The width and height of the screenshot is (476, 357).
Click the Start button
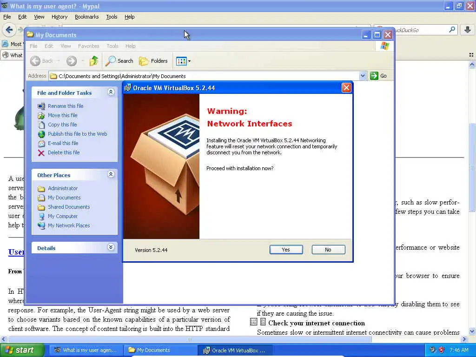(x=22, y=350)
